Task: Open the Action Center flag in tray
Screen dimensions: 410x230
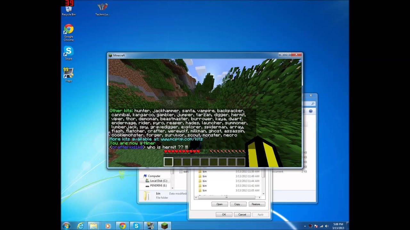Action: point(316,226)
